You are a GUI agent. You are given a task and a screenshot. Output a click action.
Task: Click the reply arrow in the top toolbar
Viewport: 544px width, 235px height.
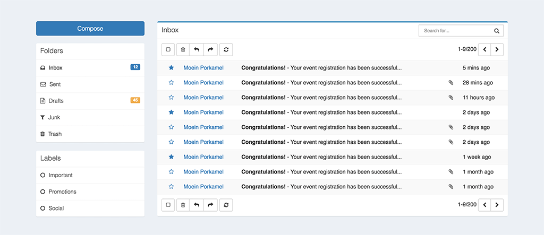[x=197, y=49]
